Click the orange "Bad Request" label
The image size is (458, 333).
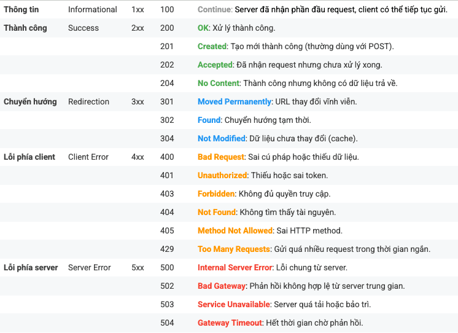coord(221,157)
